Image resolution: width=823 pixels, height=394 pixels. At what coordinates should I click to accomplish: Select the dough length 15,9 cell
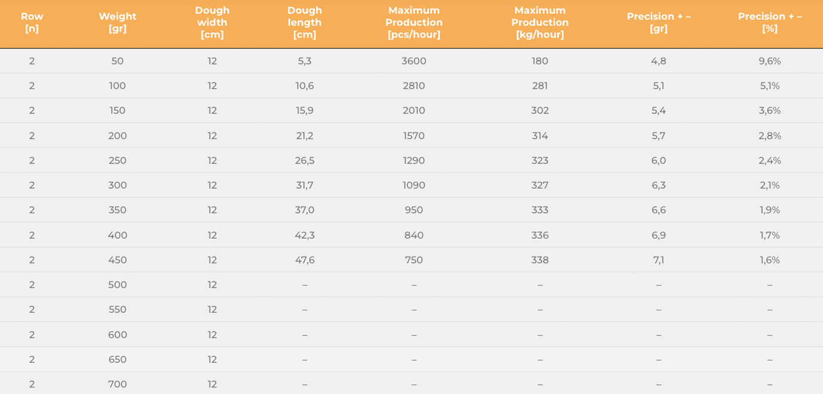coord(304,110)
